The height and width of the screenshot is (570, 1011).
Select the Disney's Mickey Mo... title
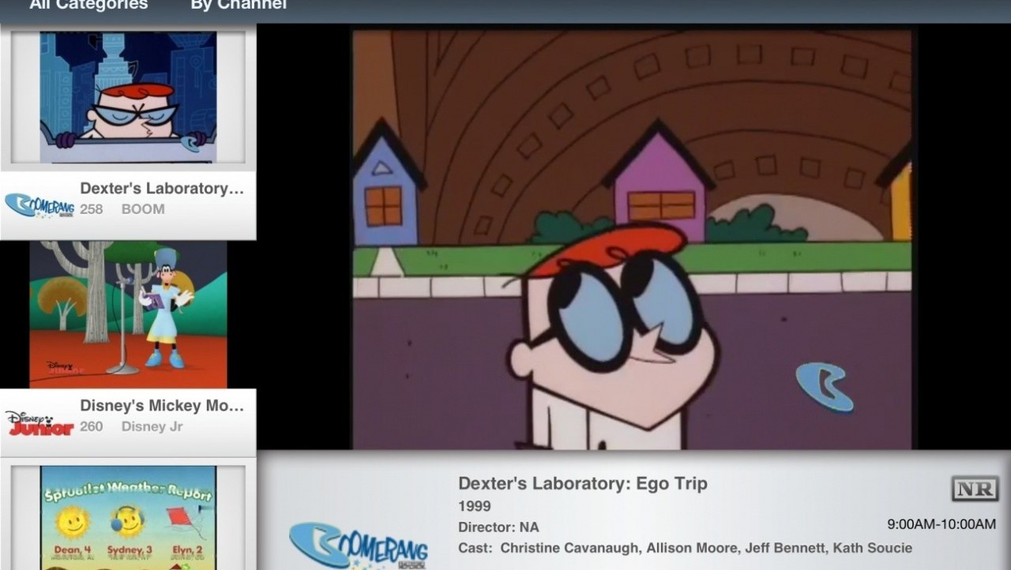pos(162,406)
